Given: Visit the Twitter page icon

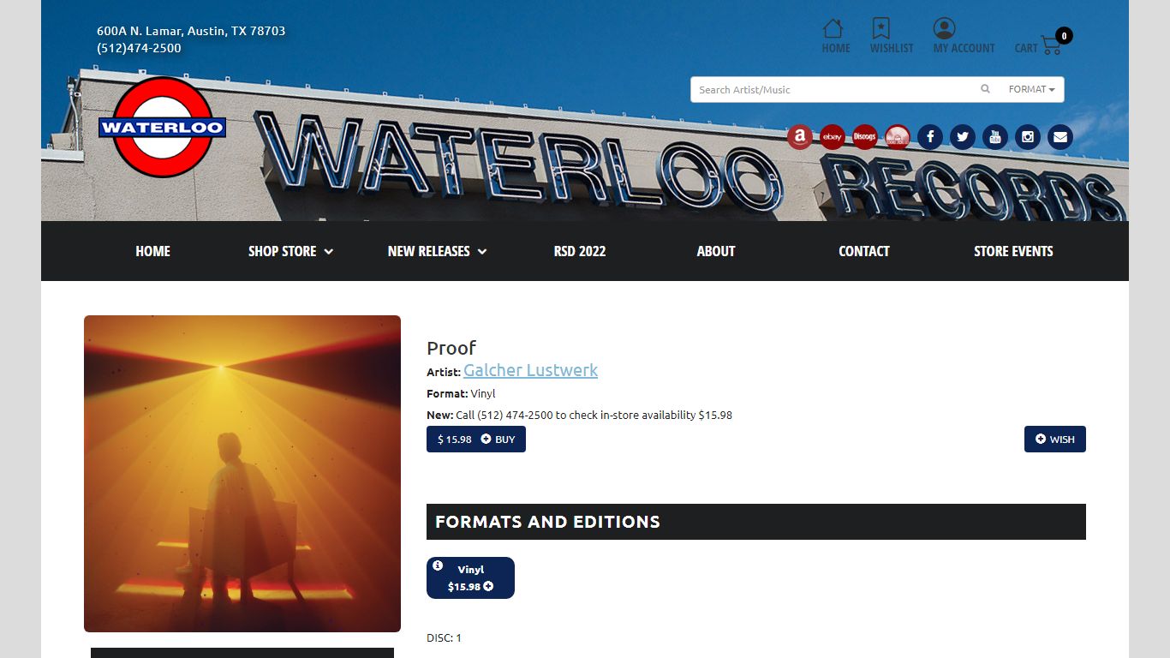Looking at the screenshot, I should pos(962,137).
